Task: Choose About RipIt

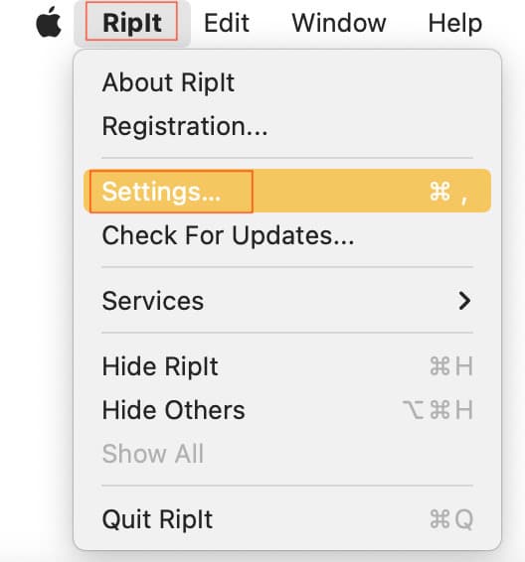Action: 287,82
